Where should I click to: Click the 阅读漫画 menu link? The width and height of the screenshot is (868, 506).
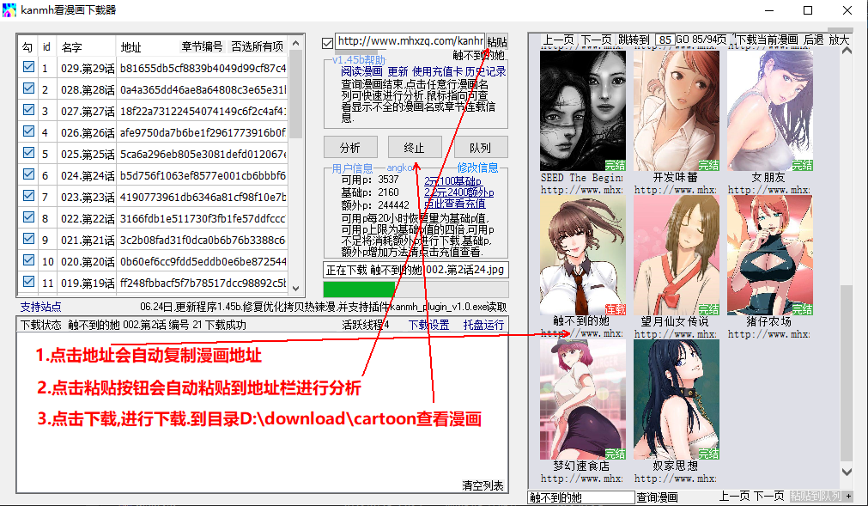click(x=362, y=71)
